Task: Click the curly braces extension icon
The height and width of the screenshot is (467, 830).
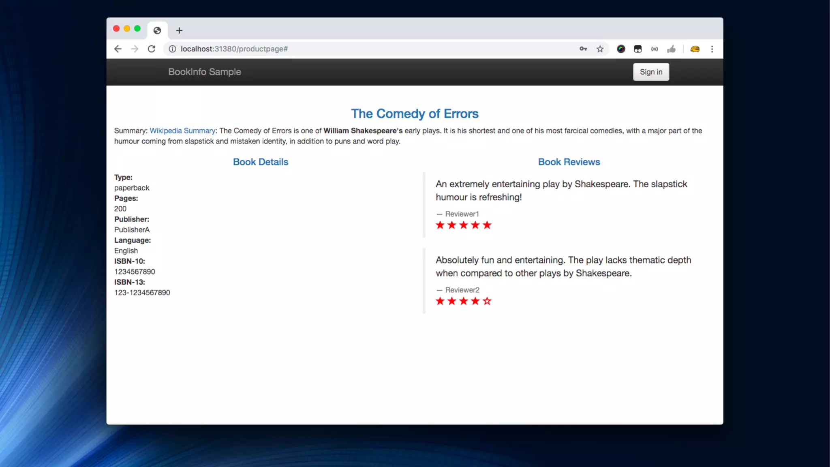Action: point(655,49)
